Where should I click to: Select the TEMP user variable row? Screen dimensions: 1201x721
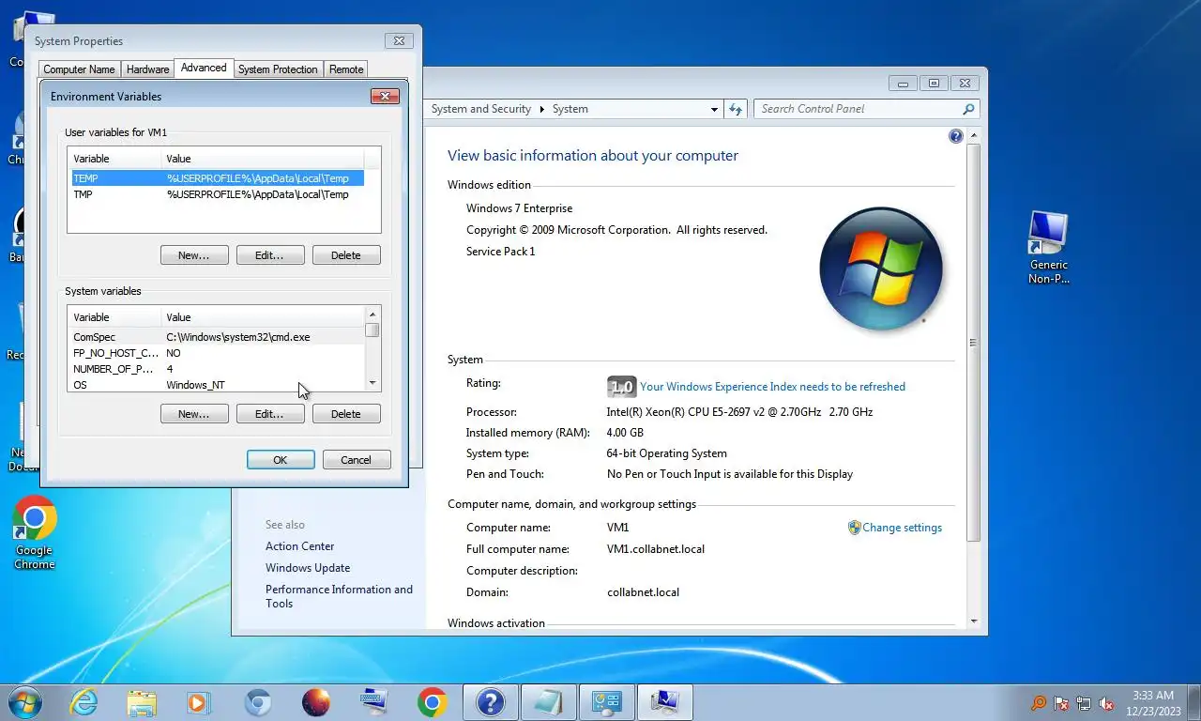coord(218,178)
